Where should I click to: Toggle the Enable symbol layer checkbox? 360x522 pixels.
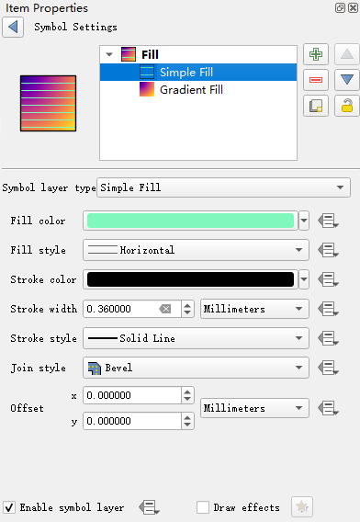(x=9, y=507)
